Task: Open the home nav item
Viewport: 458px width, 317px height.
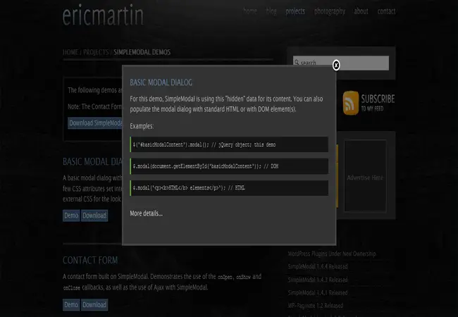Action: 250,11
